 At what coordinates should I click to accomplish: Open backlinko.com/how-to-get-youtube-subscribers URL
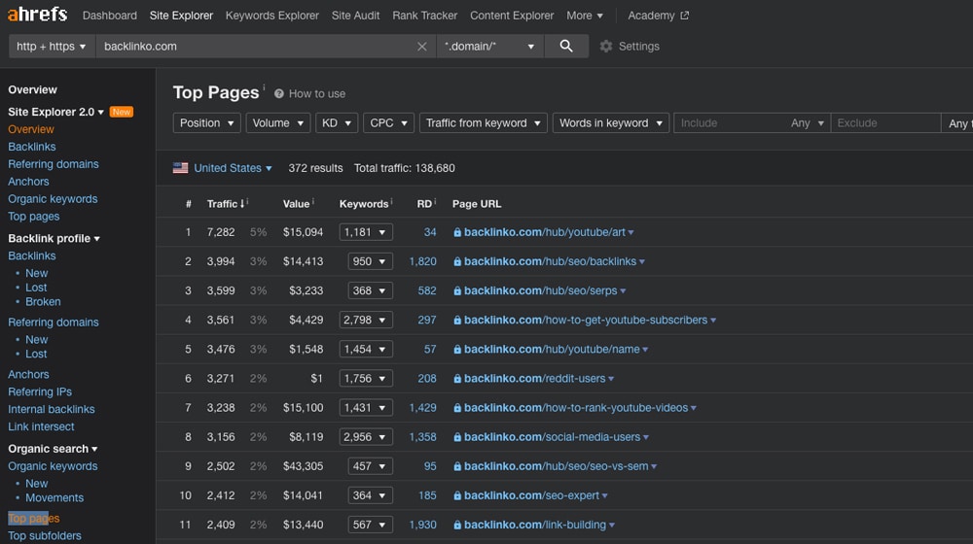click(586, 321)
